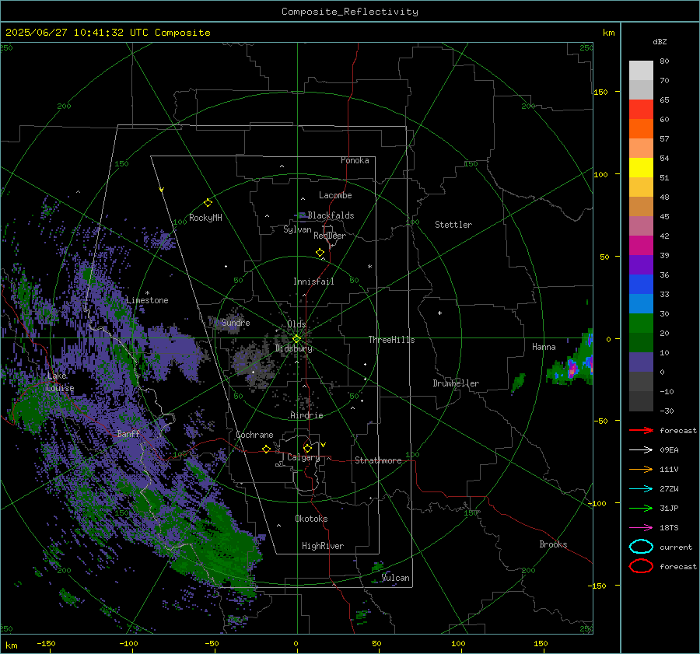Click the Calgary city label

click(303, 457)
